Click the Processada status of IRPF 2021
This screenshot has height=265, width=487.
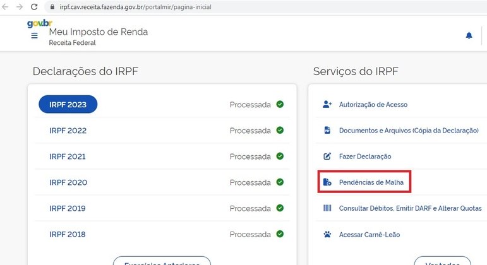[x=250, y=156]
